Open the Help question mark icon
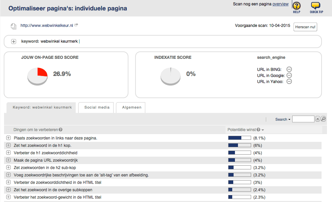Viewport: 332px width, 202px height. pos(296,6)
